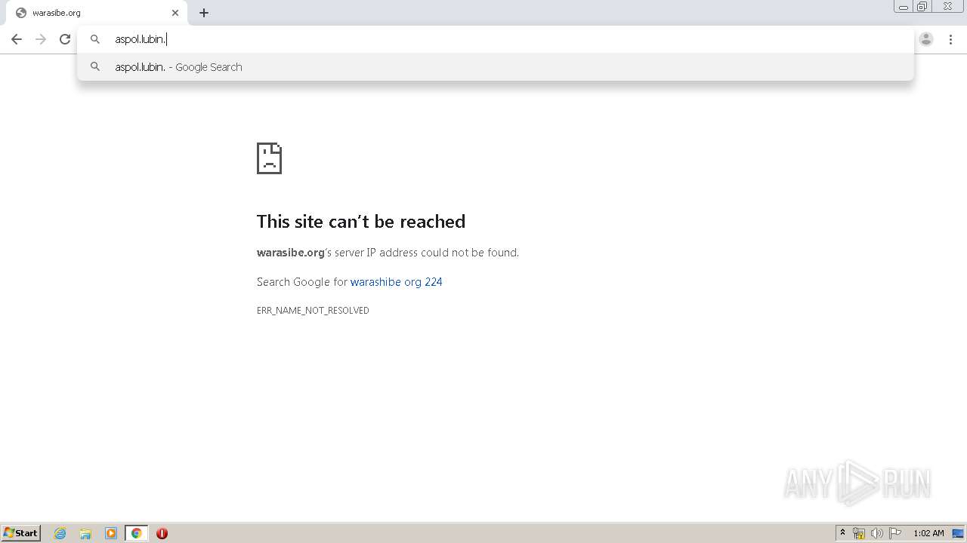The height and width of the screenshot is (543, 967).
Task: Click the show desktop tray icon
Action: (958, 533)
